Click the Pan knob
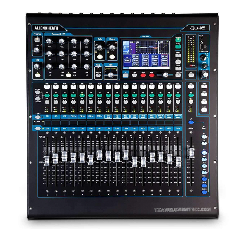Image resolution: width=238 pixels, height=238 pixels. [111, 75]
